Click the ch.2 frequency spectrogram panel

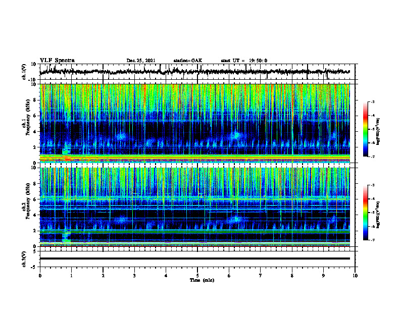[194, 207]
